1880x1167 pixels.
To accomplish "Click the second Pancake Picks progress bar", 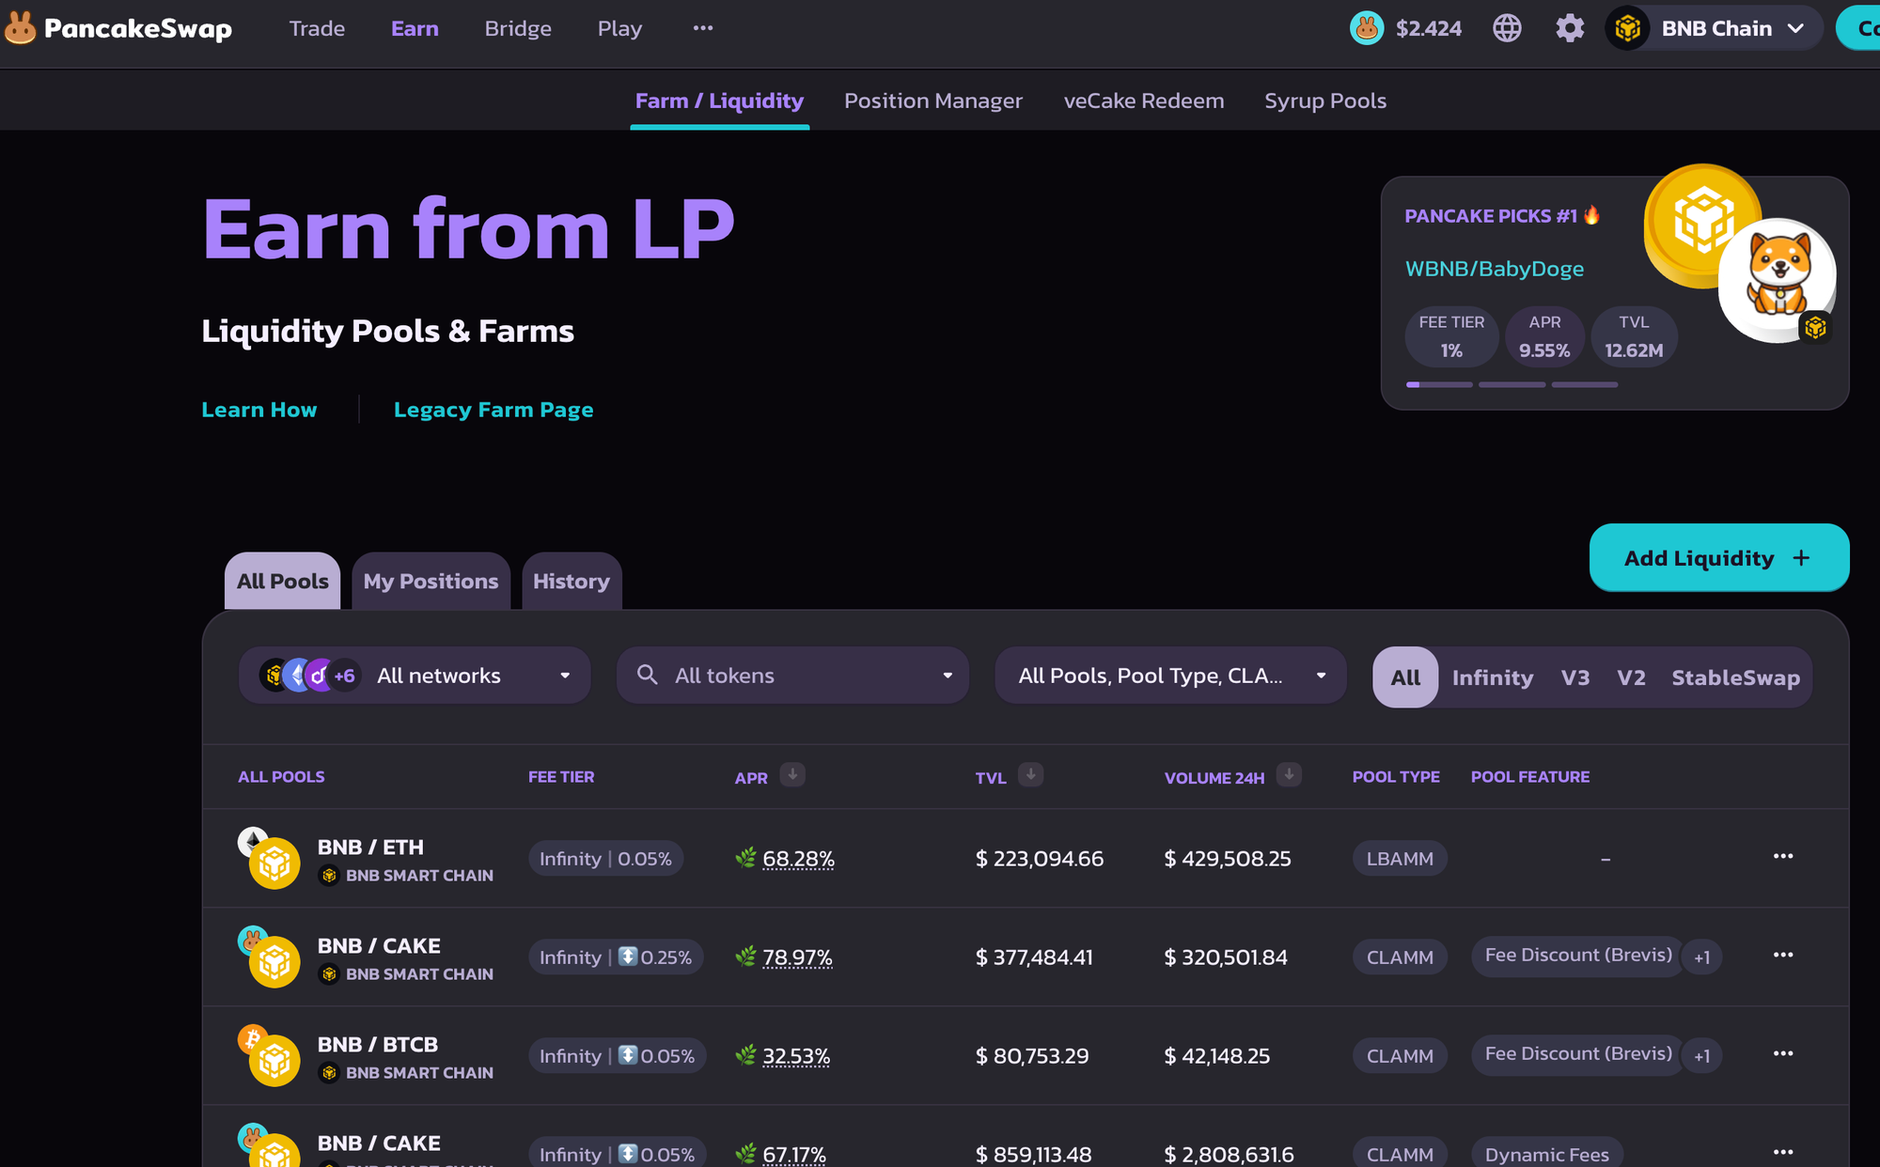I will tap(1512, 384).
